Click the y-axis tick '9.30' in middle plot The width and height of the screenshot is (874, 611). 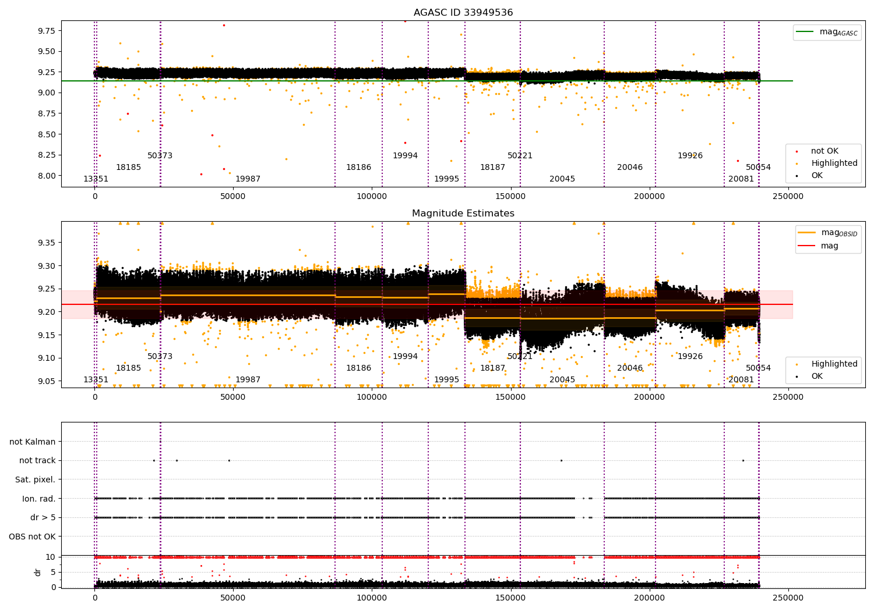coord(45,266)
